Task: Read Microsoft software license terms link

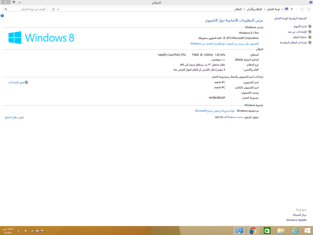Action: tap(215, 111)
